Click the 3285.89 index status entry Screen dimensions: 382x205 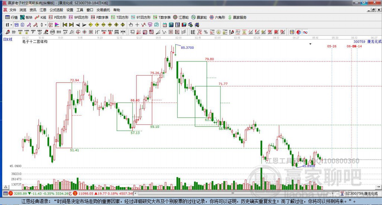coord(20,193)
